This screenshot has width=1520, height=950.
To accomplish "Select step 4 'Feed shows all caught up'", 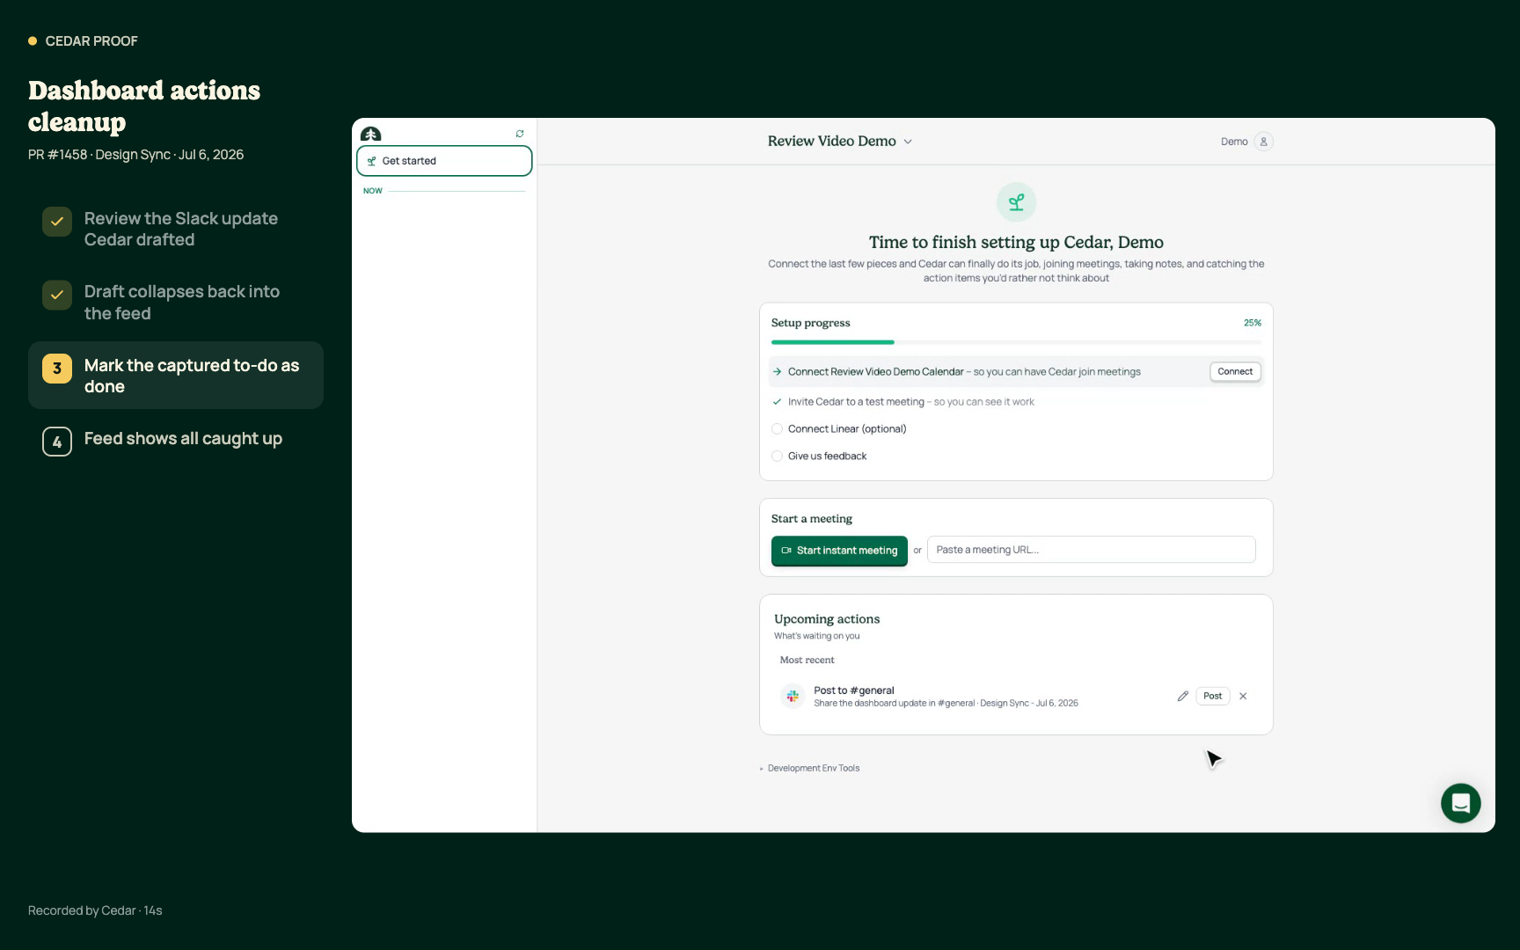I will 176,440.
